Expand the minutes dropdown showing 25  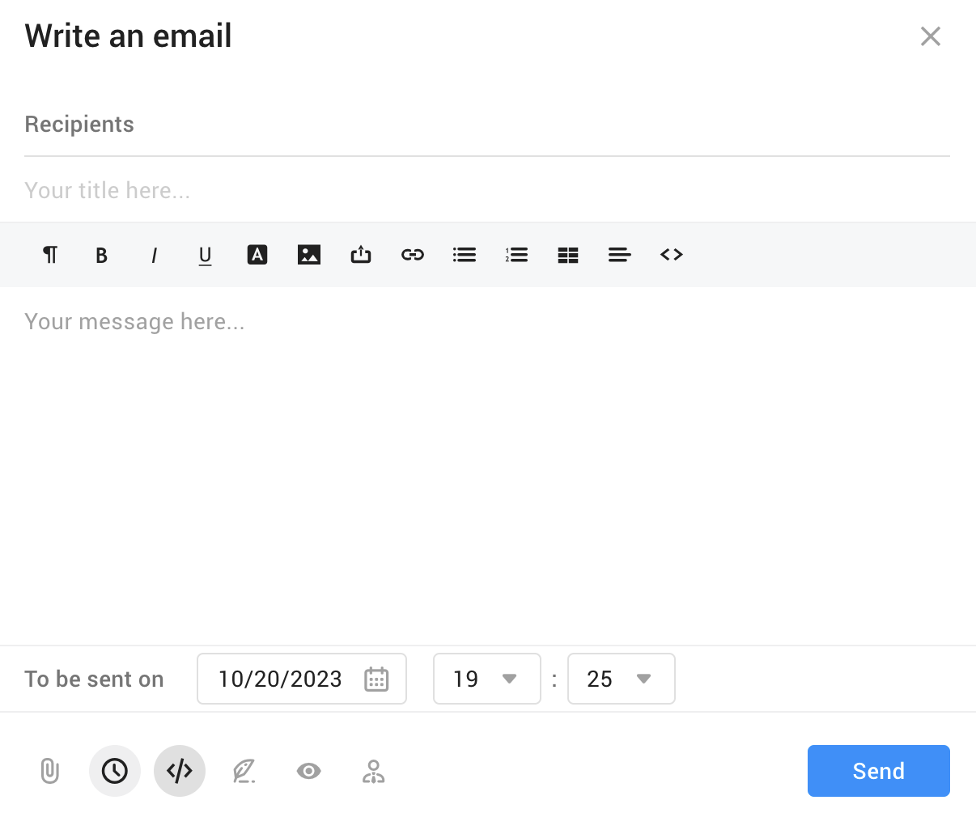(x=622, y=679)
